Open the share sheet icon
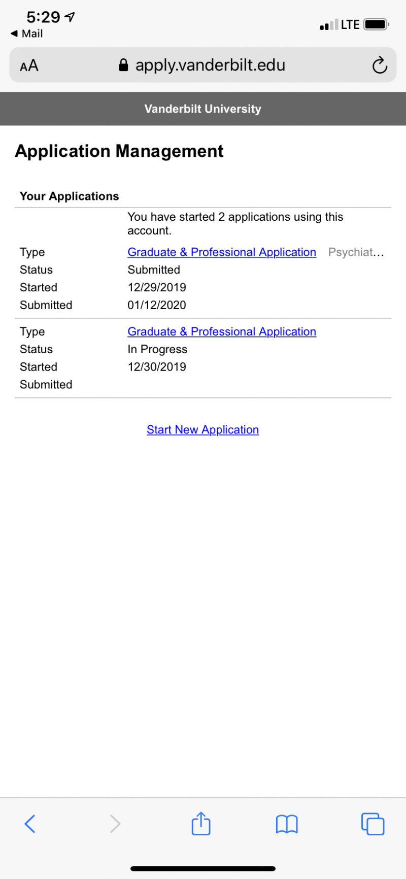This screenshot has height=879, width=406. tap(201, 823)
